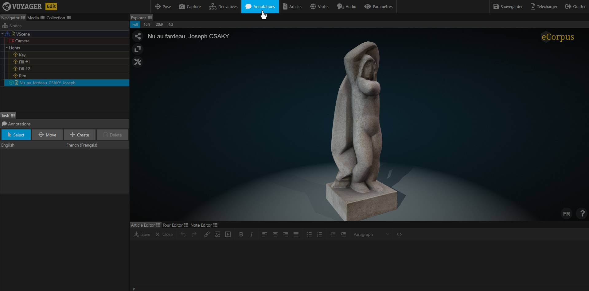
Task: Click the article Close button
Action: pyautogui.click(x=164, y=234)
